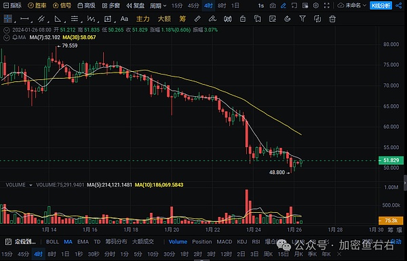Image resolution: width=407 pixels, height=261 pixels.
Task: Toggle the EMA overlay
Action: click(x=83, y=242)
